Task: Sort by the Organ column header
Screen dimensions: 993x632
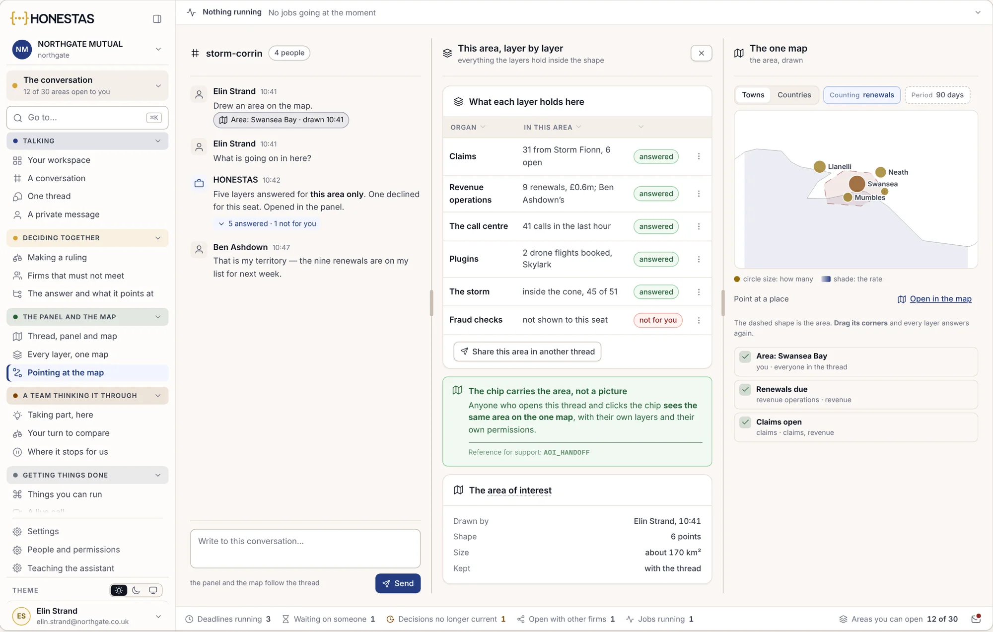Action: 468,128
